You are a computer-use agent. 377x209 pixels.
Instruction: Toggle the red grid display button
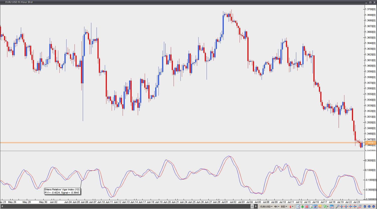click(x=307, y=206)
